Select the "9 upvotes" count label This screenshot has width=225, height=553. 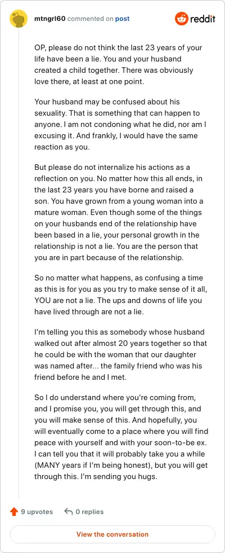coord(37,511)
